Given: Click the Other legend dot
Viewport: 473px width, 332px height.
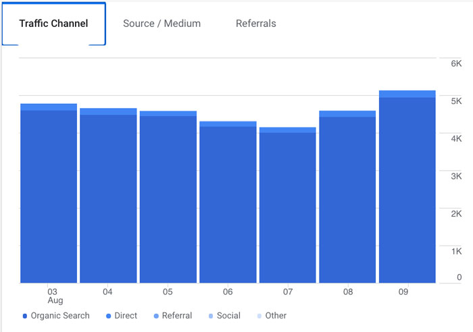Looking at the screenshot, I should click(259, 316).
